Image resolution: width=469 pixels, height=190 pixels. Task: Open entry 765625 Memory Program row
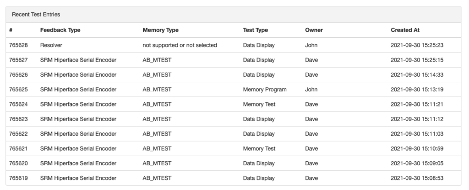[x=233, y=90]
